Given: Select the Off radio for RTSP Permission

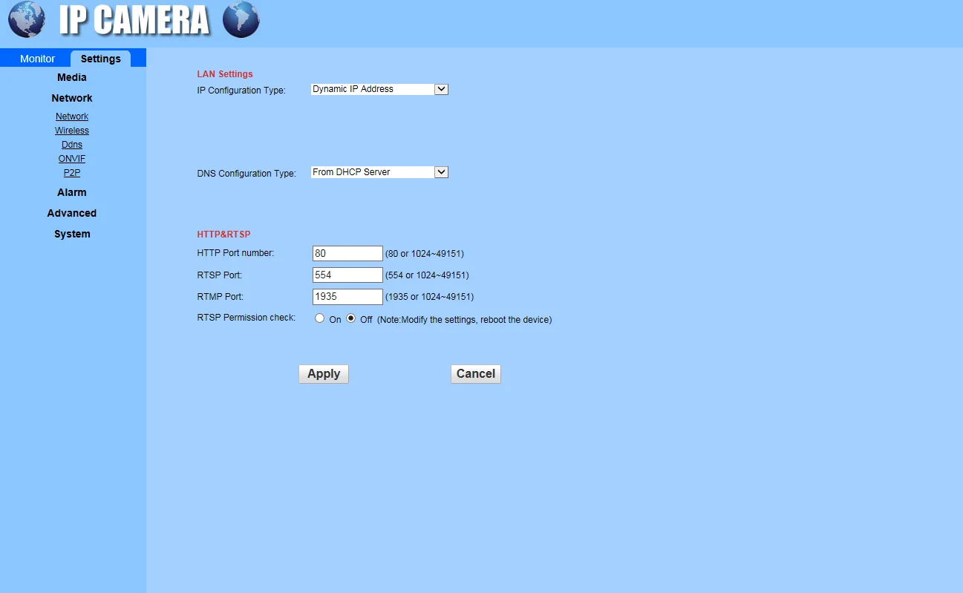Looking at the screenshot, I should coord(351,318).
